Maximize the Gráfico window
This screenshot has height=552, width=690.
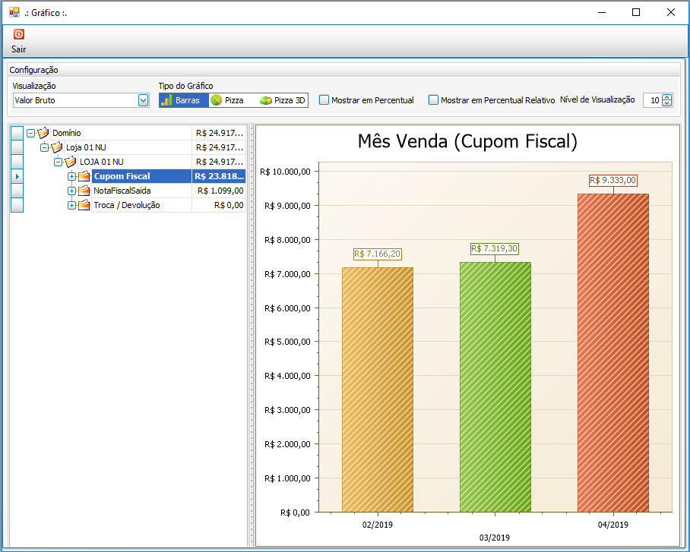click(x=636, y=12)
